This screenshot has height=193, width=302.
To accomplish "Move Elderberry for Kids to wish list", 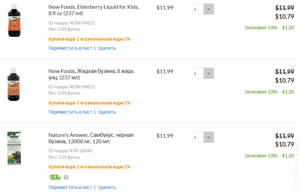I will pos(70,48).
